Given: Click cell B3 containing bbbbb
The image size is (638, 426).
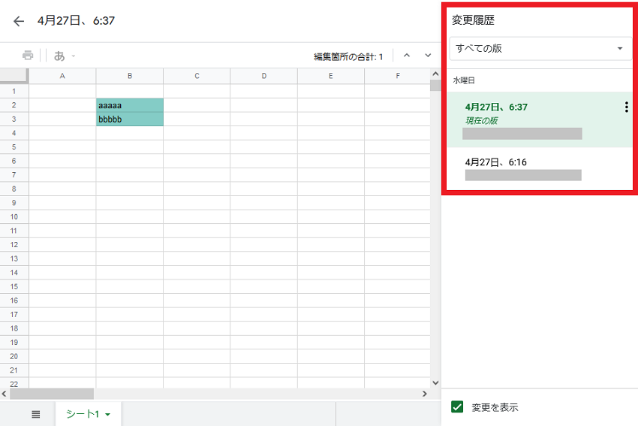Looking at the screenshot, I should 130,119.
